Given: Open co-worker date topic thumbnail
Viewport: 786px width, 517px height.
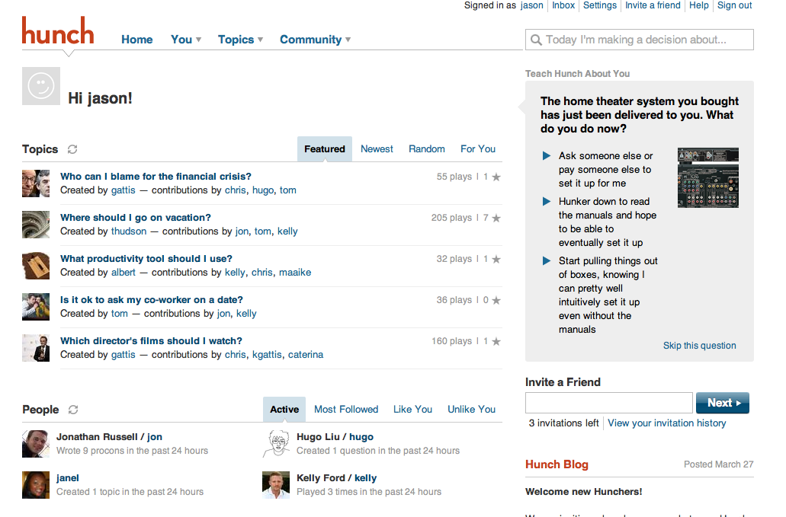Looking at the screenshot, I should pyautogui.click(x=36, y=306).
